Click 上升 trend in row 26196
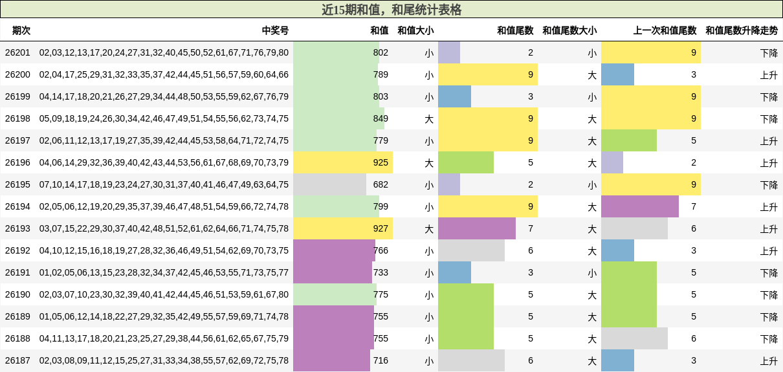783x372 pixels. point(769,162)
